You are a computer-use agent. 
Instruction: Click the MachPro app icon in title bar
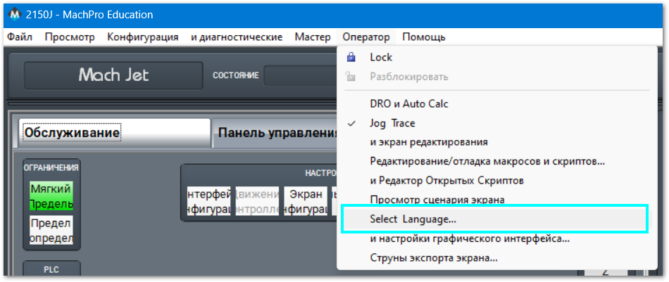pyautogui.click(x=14, y=15)
